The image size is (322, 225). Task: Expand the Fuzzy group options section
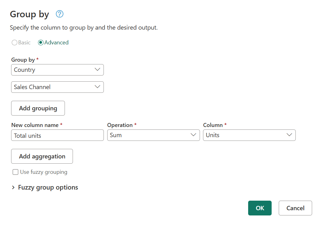48,187
